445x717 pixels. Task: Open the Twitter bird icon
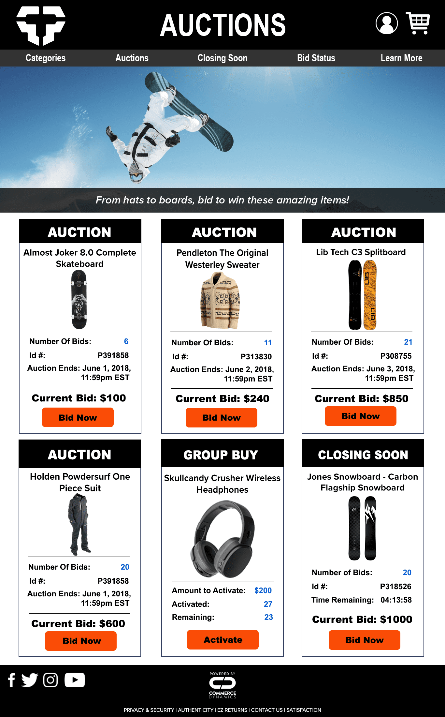coord(30,680)
